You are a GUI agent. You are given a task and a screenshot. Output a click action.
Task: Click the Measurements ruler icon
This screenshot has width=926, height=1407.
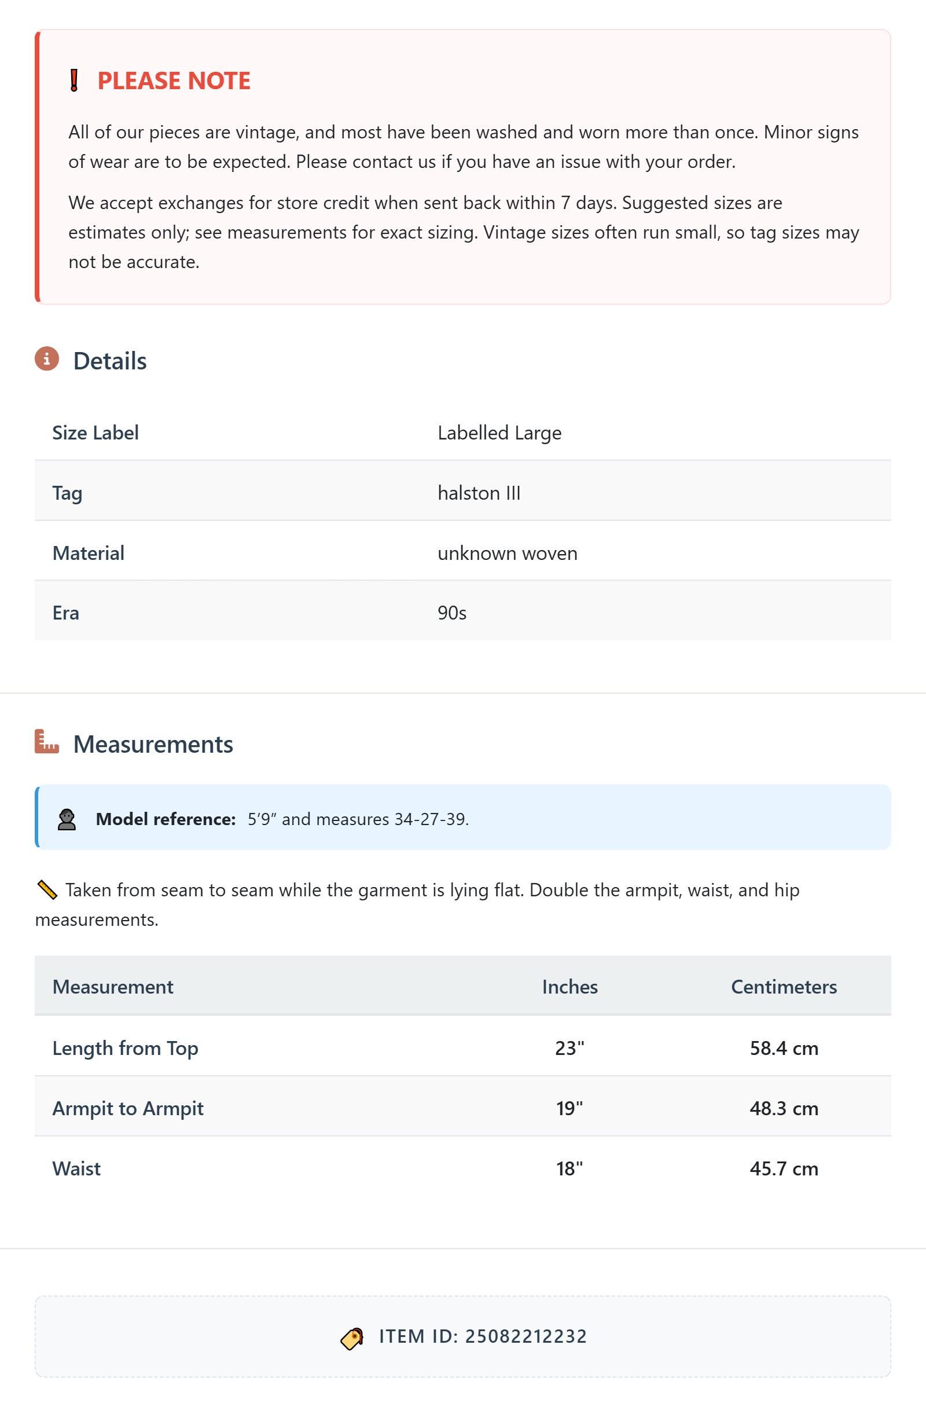click(47, 741)
